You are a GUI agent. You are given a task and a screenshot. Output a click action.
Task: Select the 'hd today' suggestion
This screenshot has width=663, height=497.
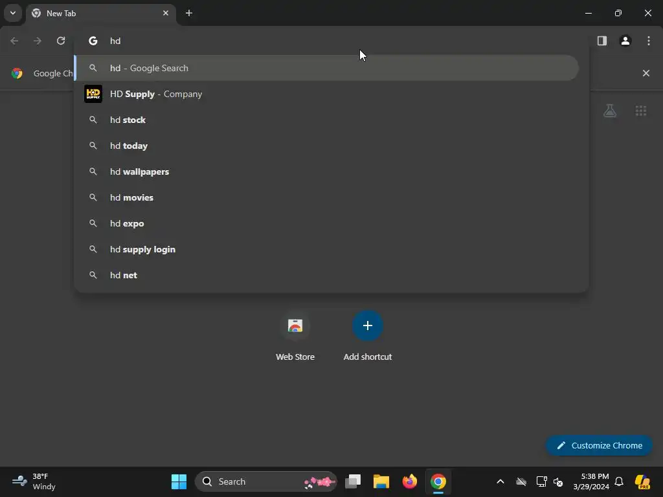[x=326, y=146]
